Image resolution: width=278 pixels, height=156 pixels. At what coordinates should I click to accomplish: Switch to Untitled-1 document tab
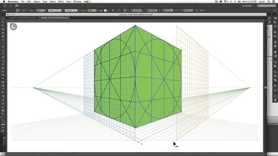(x=22, y=18)
